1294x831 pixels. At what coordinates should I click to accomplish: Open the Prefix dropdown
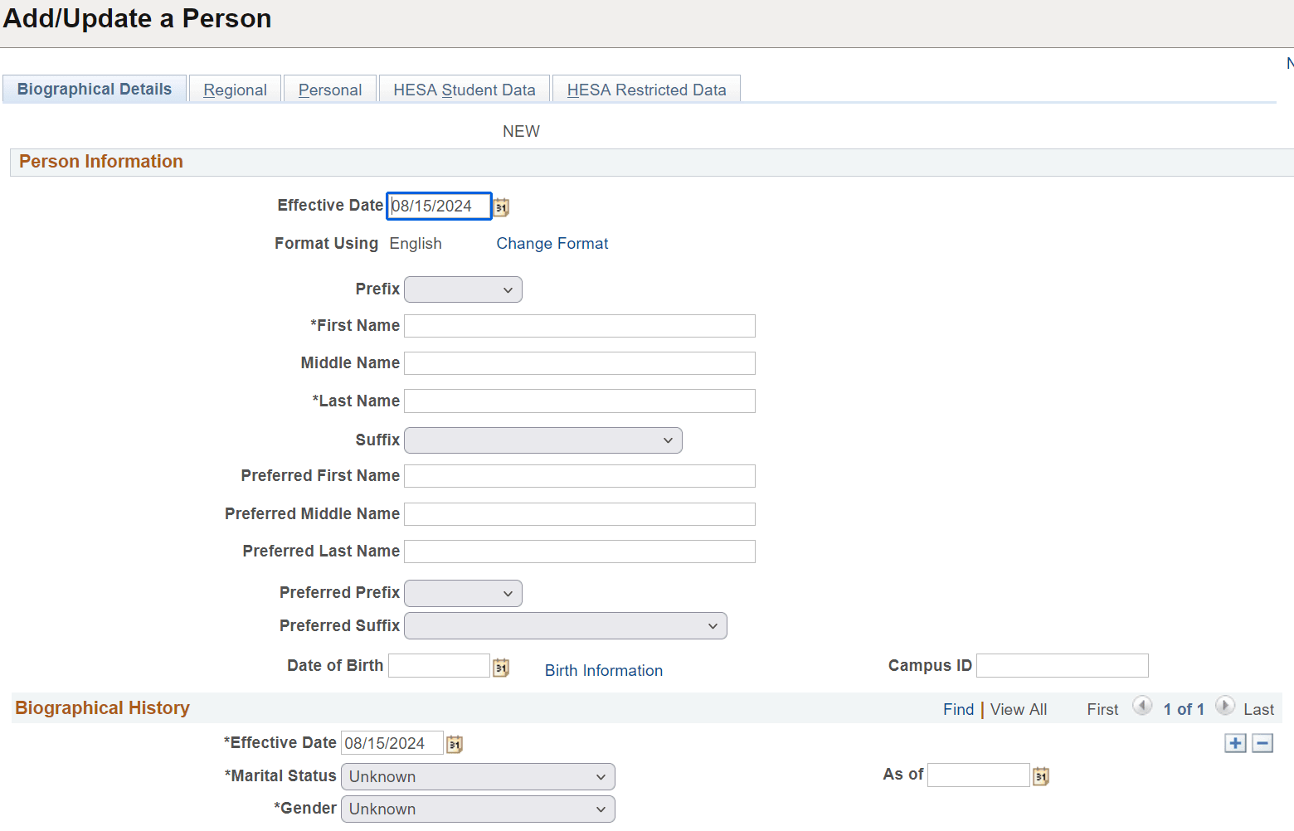pyautogui.click(x=463, y=289)
